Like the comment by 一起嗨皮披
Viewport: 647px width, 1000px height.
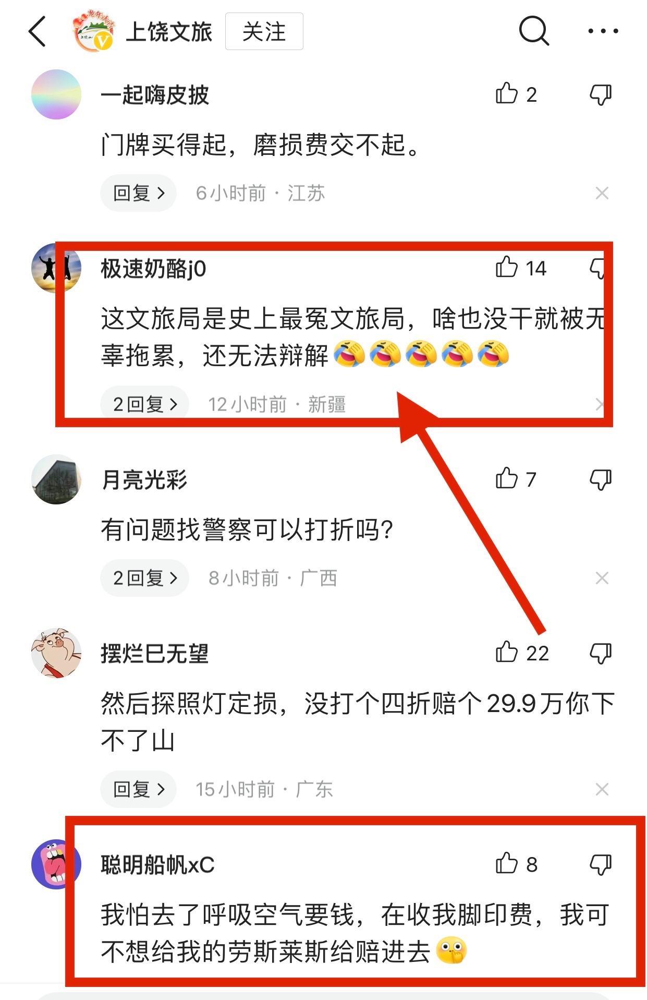point(516,94)
